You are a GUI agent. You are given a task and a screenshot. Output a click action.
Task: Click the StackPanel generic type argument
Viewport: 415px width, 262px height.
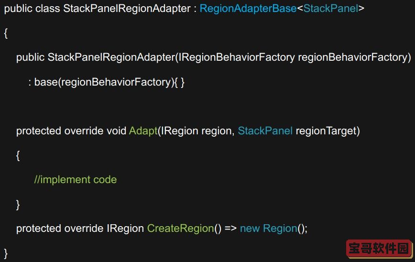click(x=331, y=9)
